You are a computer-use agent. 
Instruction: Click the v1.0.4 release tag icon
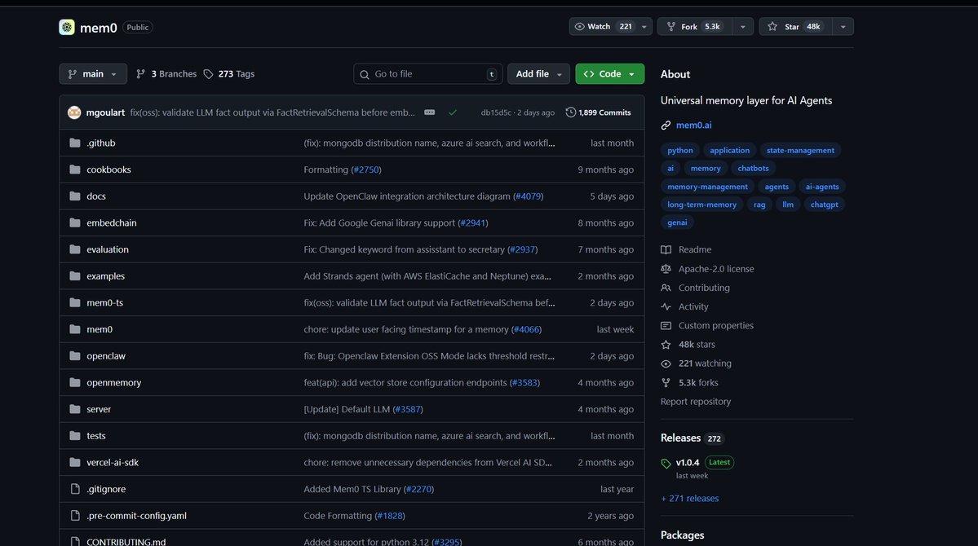(x=666, y=463)
